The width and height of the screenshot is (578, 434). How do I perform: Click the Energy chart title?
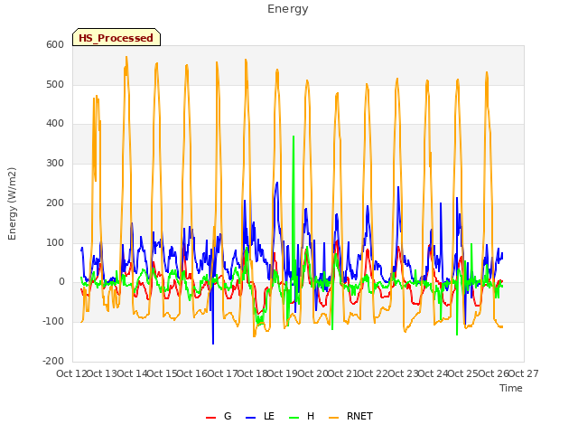tap(288, 9)
